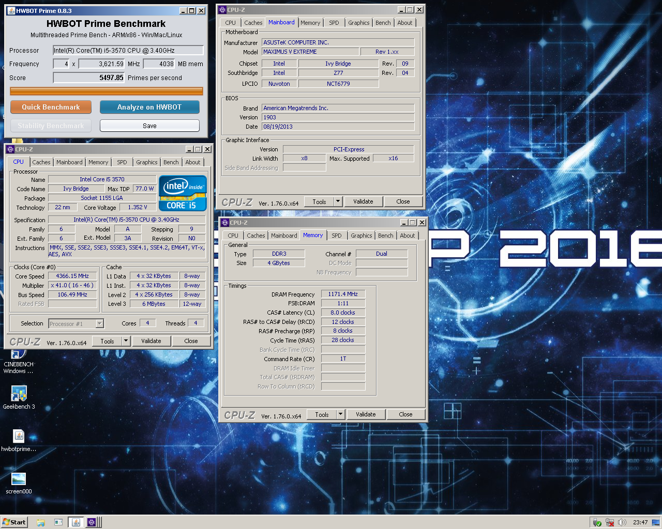
Task: Click the greyed Stability Benchmark button
Action: point(51,126)
